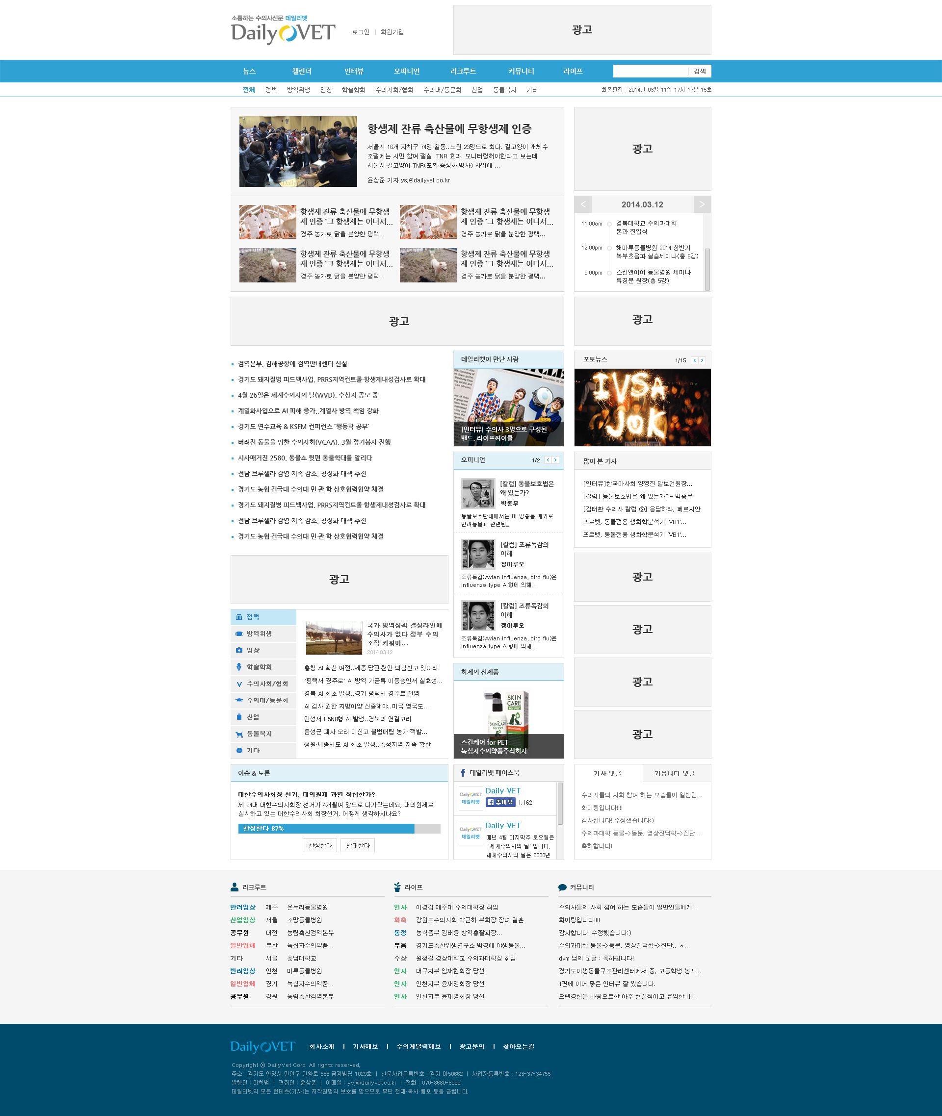Select the 방역위생 news subcategory in top bar
Screen dimensions: 942x1116
point(298,90)
